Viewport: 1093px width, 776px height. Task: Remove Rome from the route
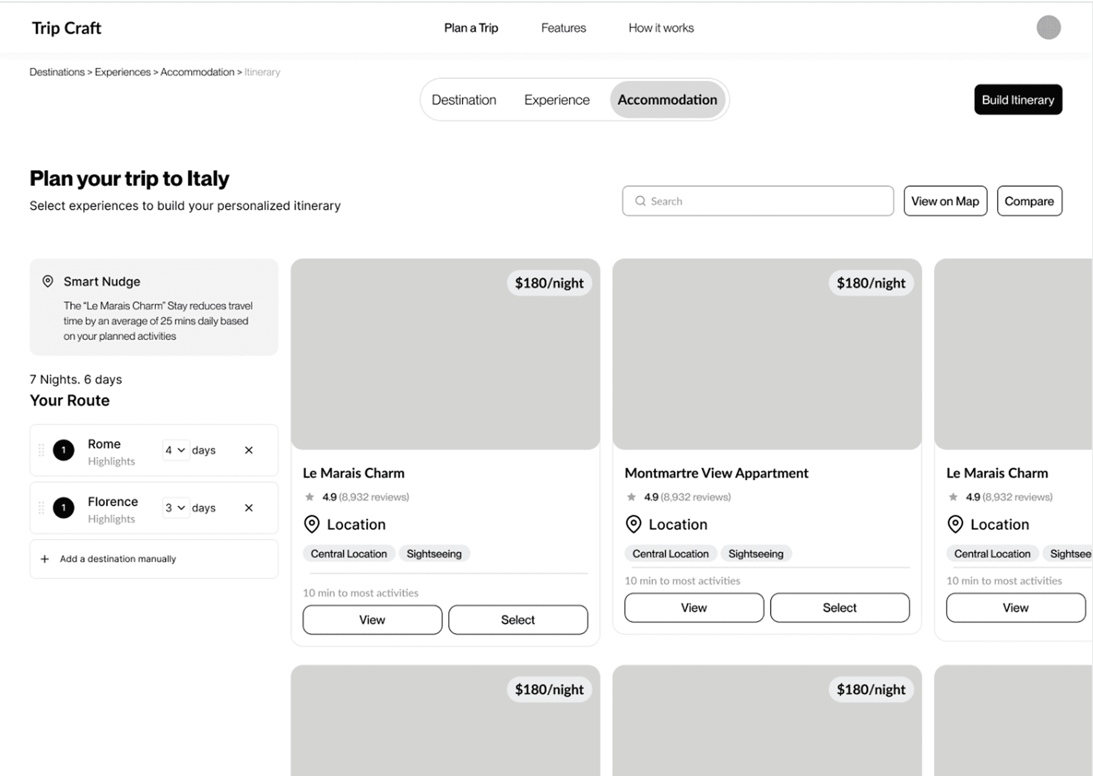point(249,450)
